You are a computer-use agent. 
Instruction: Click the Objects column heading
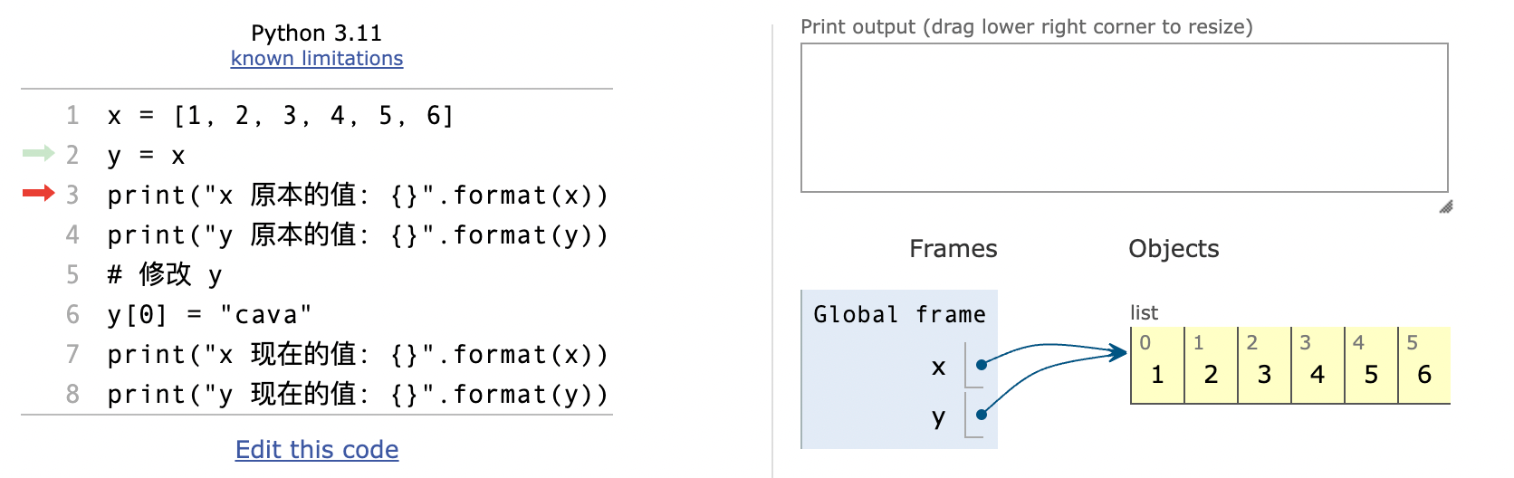(1174, 249)
